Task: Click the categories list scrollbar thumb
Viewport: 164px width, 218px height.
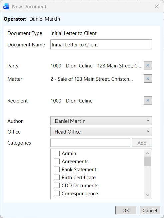Action: point(148,162)
